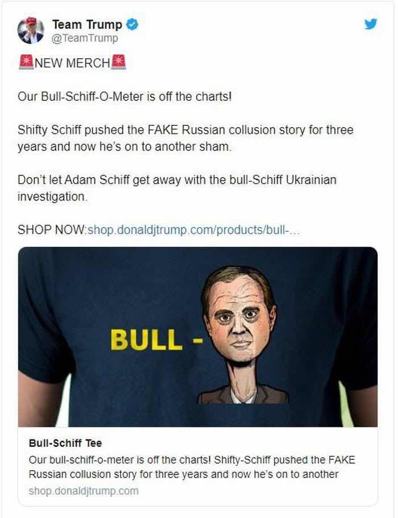Click the Twitter bird logo icon
The image size is (398, 518).
[x=371, y=24]
